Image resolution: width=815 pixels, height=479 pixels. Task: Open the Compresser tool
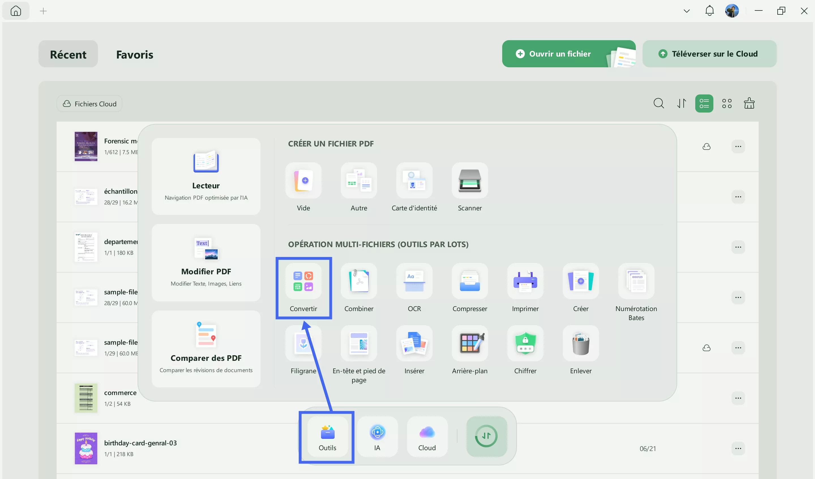(x=470, y=281)
